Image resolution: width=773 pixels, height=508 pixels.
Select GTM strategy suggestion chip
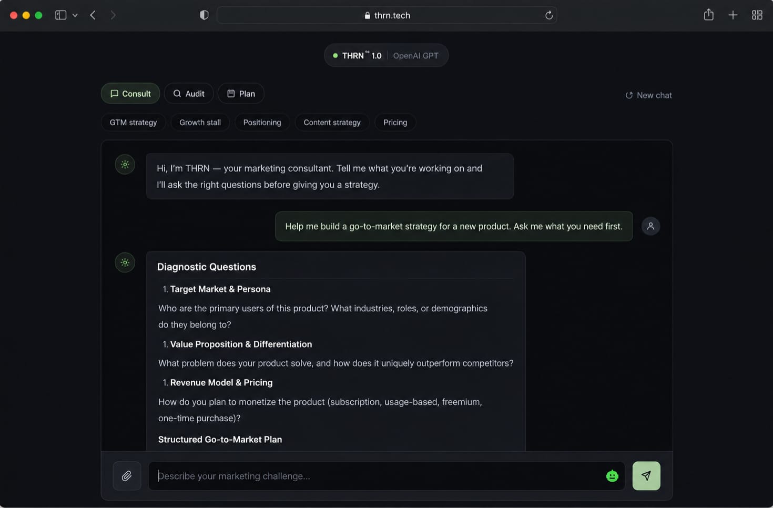pyautogui.click(x=134, y=123)
